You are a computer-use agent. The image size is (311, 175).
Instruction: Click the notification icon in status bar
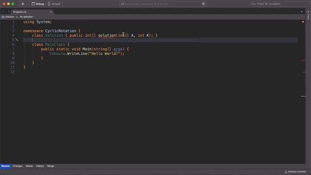point(204,4)
